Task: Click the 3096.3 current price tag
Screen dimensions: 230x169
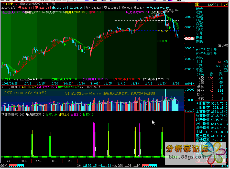Action: click(x=190, y=38)
